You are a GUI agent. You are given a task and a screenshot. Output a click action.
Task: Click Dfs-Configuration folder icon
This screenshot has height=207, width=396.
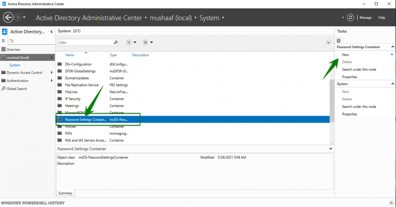pyautogui.click(x=60, y=64)
